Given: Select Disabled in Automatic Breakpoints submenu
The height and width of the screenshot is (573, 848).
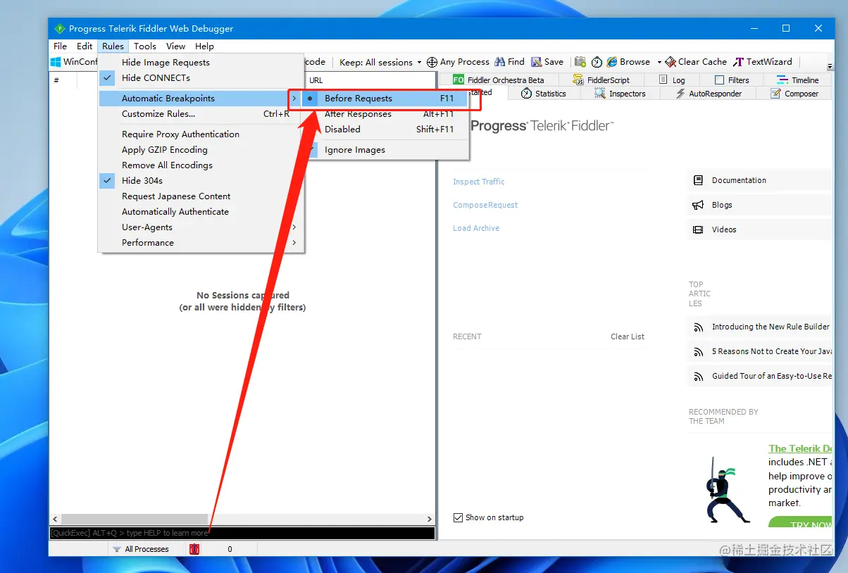Looking at the screenshot, I should tap(385, 130).
